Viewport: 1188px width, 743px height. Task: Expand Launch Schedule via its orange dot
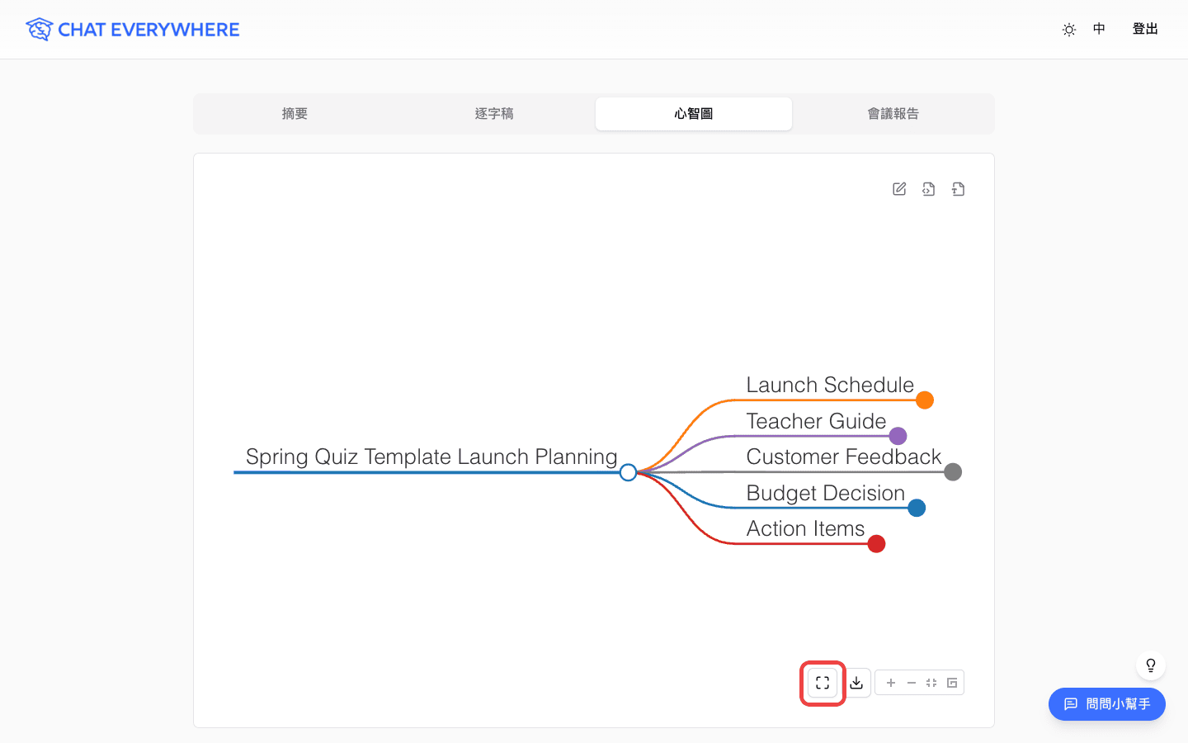[925, 400]
